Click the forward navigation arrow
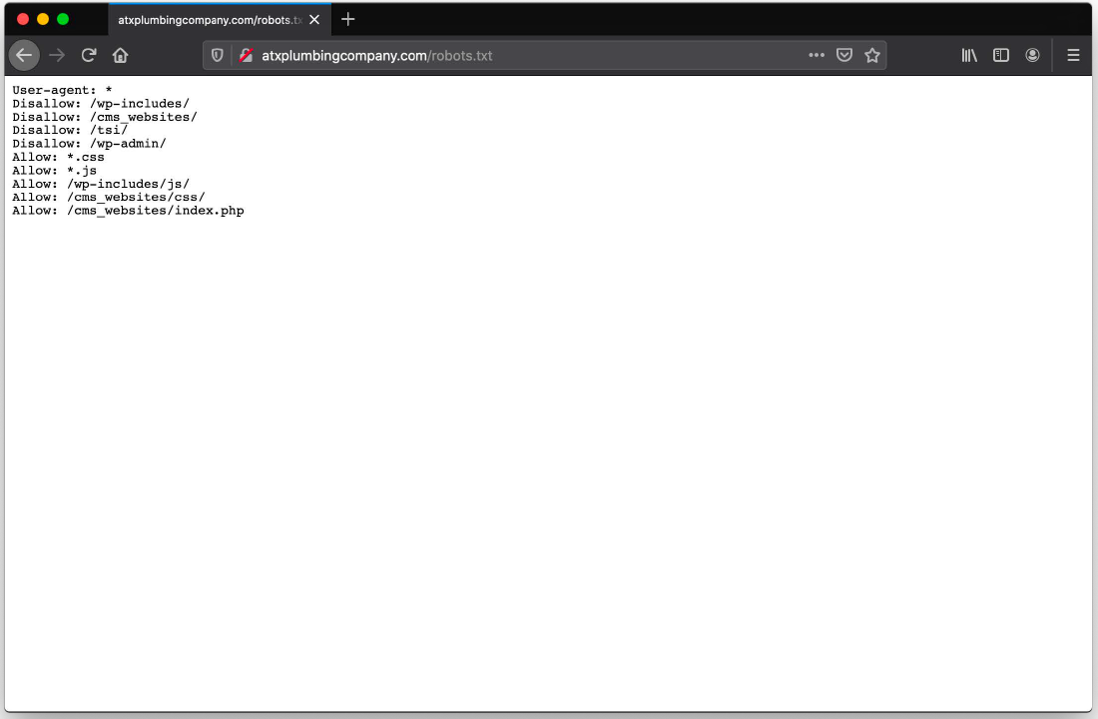1098x719 pixels. click(x=57, y=56)
